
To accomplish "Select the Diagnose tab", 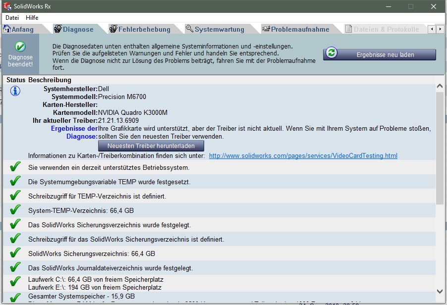I will 78,29.
